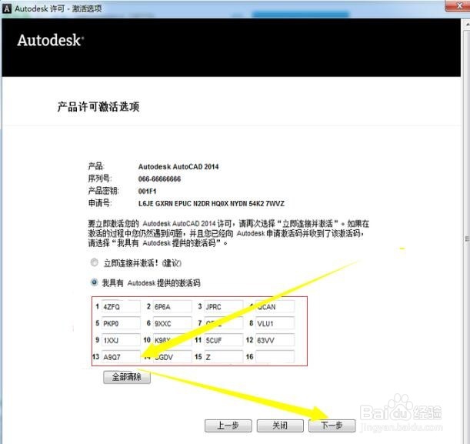Click the '上一步' back button
This screenshot has height=444, width=470.
228,426
